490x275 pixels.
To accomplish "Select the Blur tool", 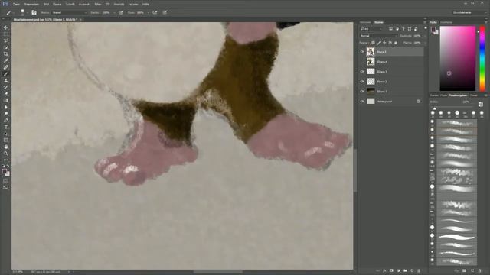I will (5, 107).
